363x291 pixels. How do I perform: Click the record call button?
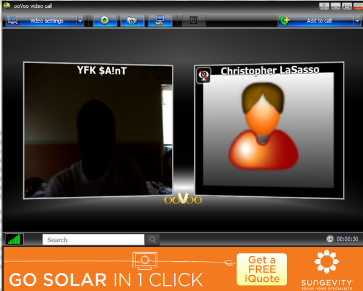click(x=105, y=21)
